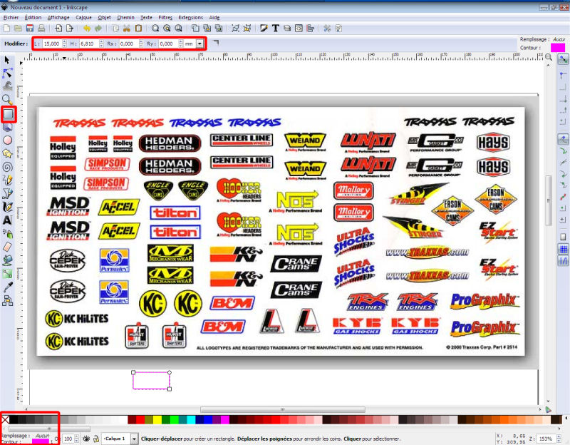
Task: Open Text and Font dialog icon
Action: pos(275,28)
